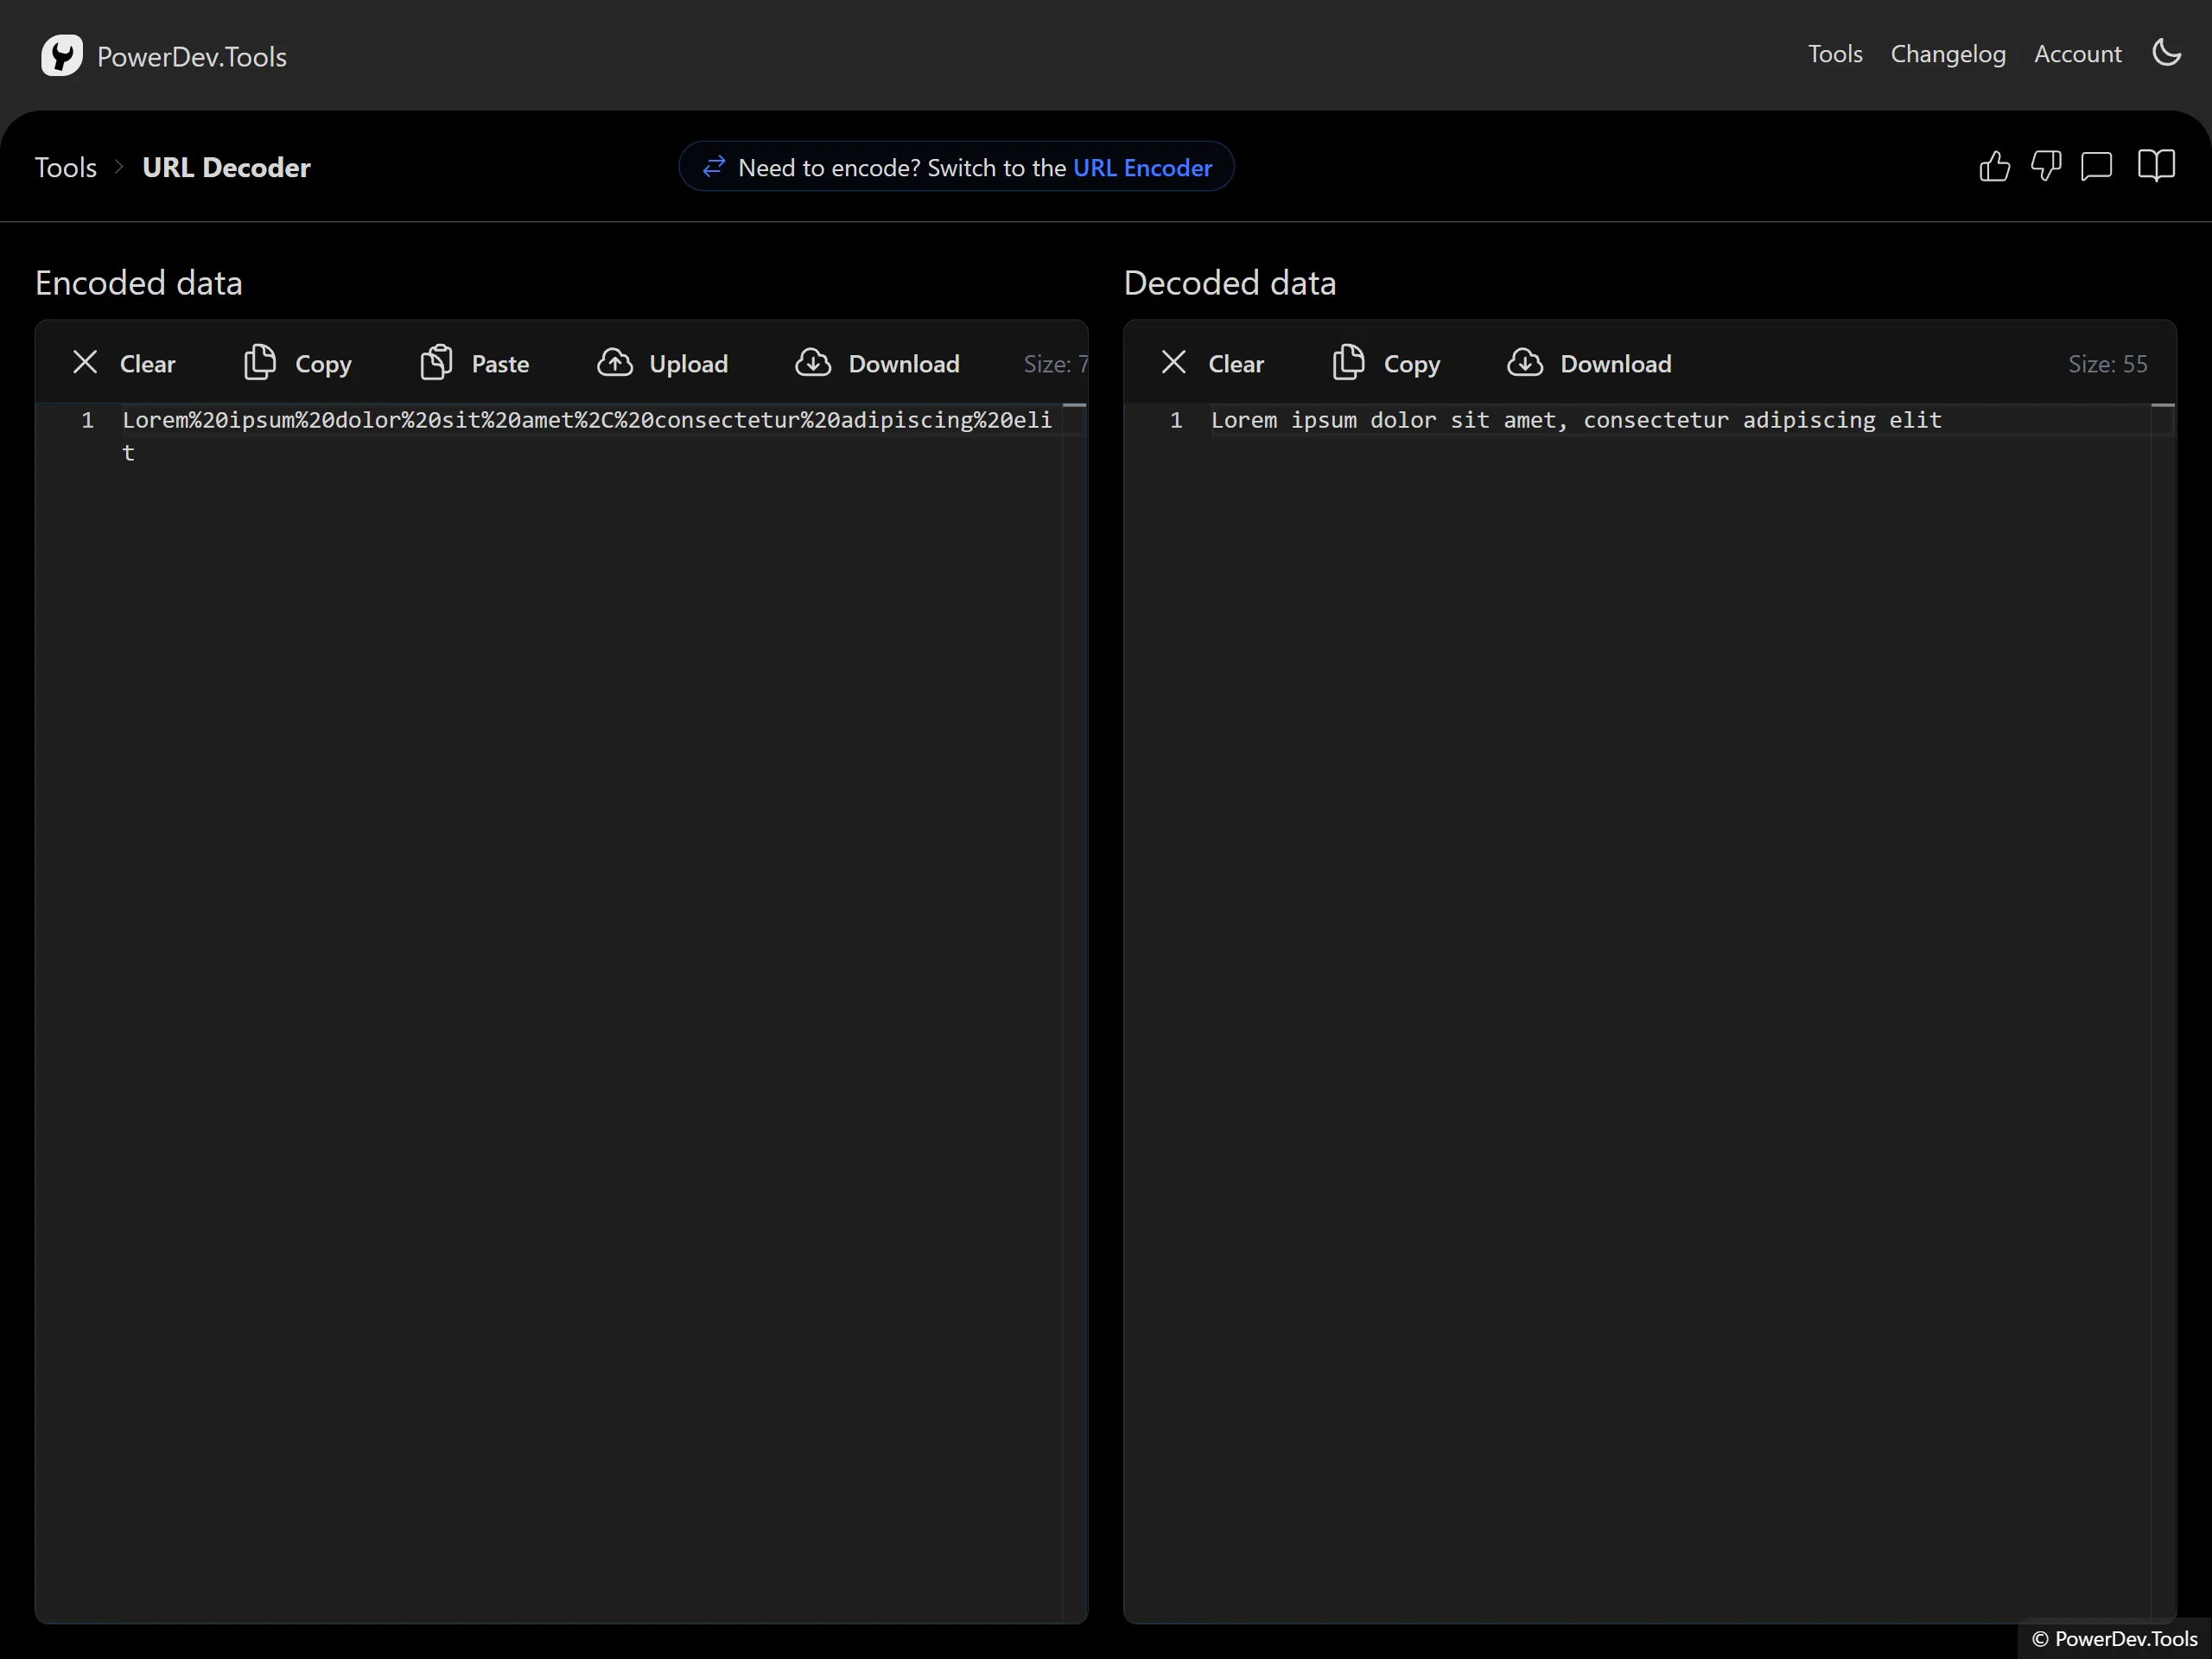Click line number 1 in Decoded data editor
The image size is (2212, 1659).
click(x=1176, y=420)
